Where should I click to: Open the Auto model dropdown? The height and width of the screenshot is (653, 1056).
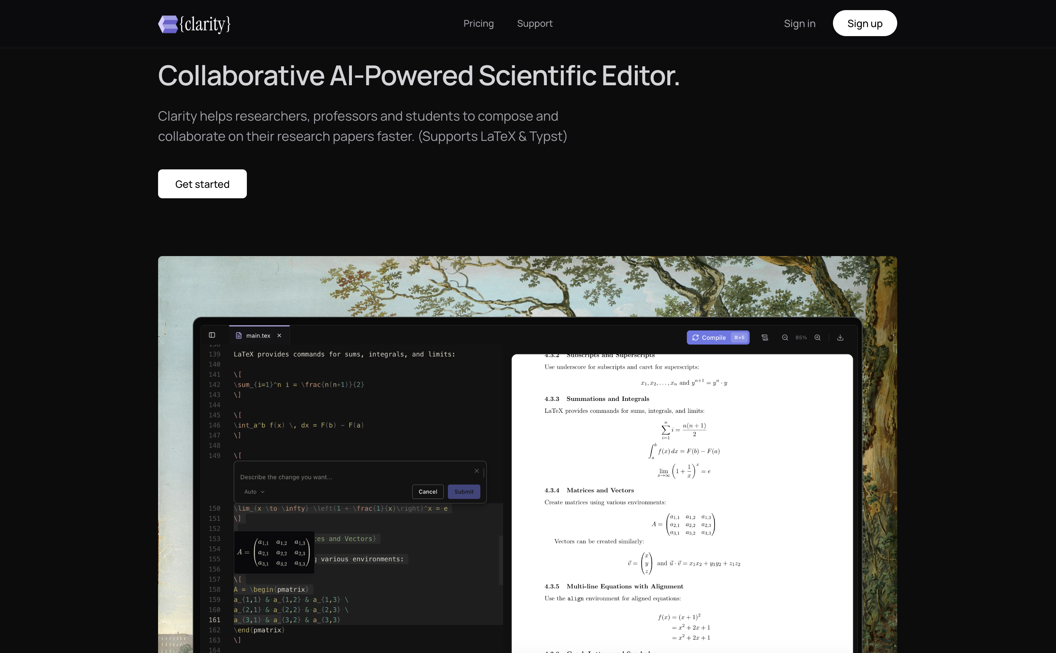point(254,492)
